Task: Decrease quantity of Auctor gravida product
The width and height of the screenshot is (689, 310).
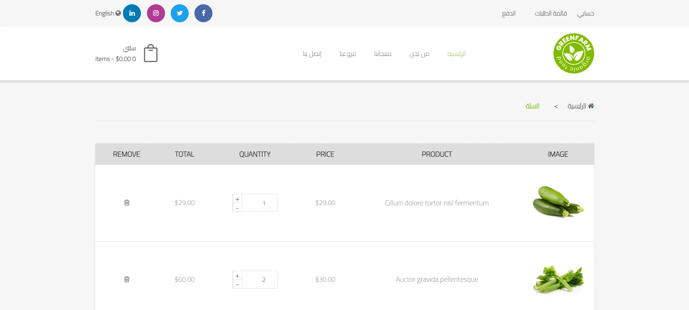Action: [x=237, y=285]
